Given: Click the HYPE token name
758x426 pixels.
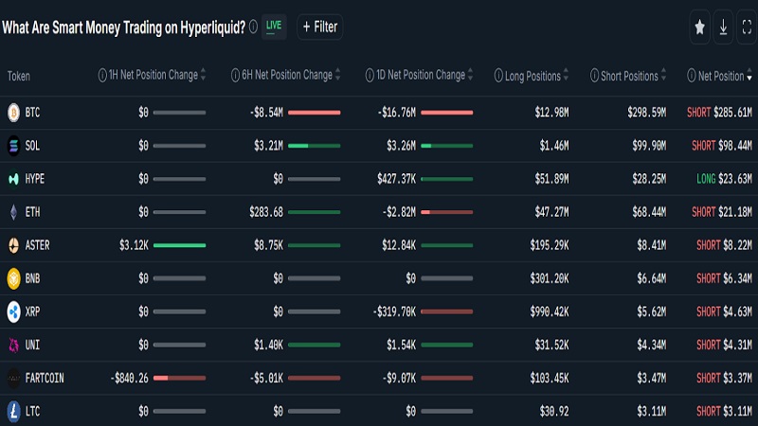Looking at the screenshot, I should 36,179.
